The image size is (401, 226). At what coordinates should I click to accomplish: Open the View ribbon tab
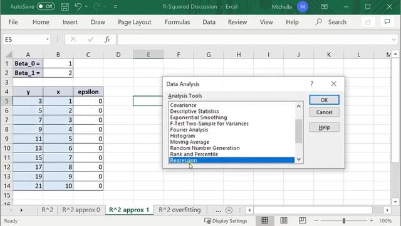pyautogui.click(x=266, y=22)
